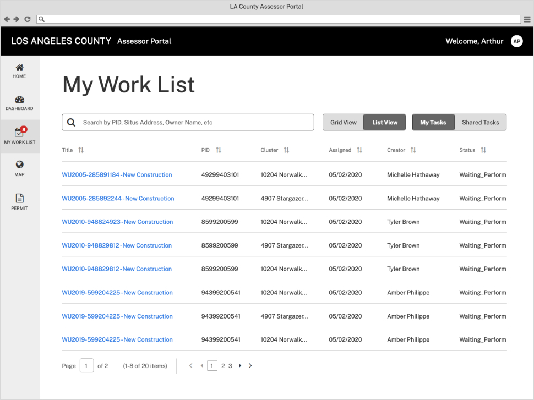
Task: Click the browser reload icon
Action: click(x=27, y=19)
